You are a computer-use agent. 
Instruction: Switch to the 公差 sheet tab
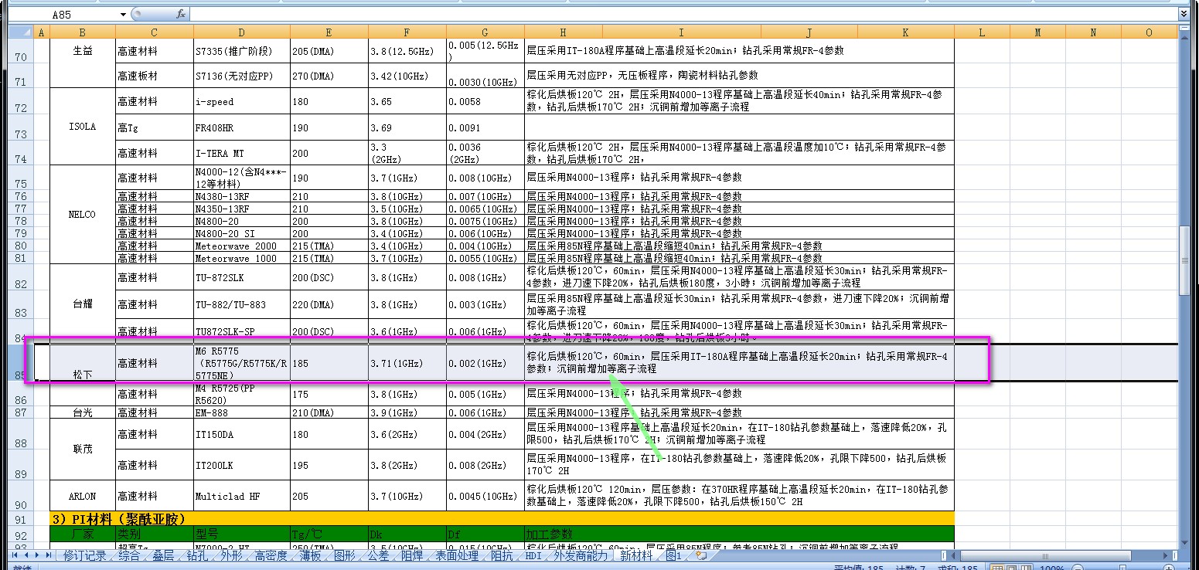point(378,555)
